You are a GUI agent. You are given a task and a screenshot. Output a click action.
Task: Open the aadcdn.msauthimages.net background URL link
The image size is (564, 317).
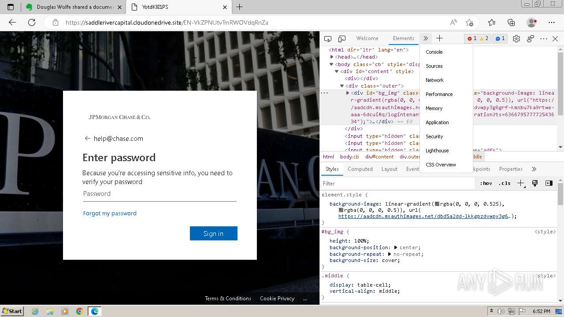(x=424, y=217)
